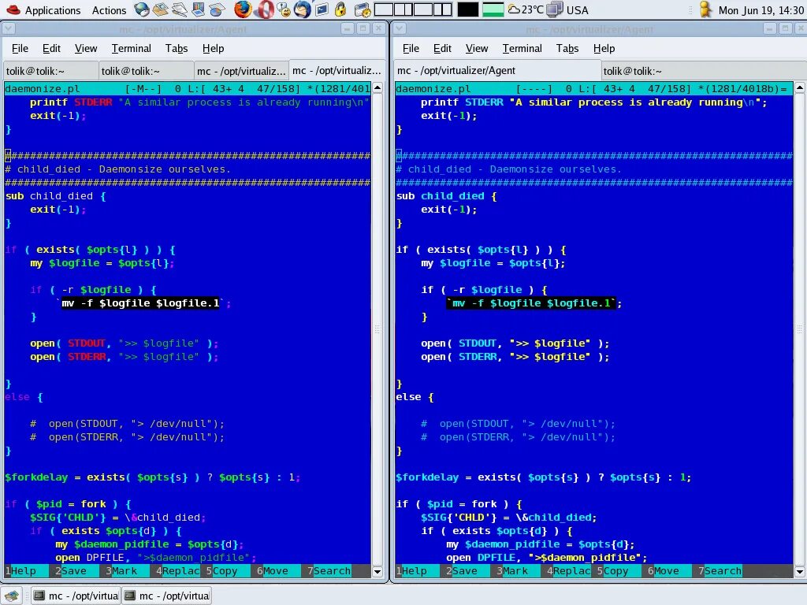The width and height of the screenshot is (807, 605).
Task: Click 'sub child_died {' line in left editor
Action: [x=56, y=196]
